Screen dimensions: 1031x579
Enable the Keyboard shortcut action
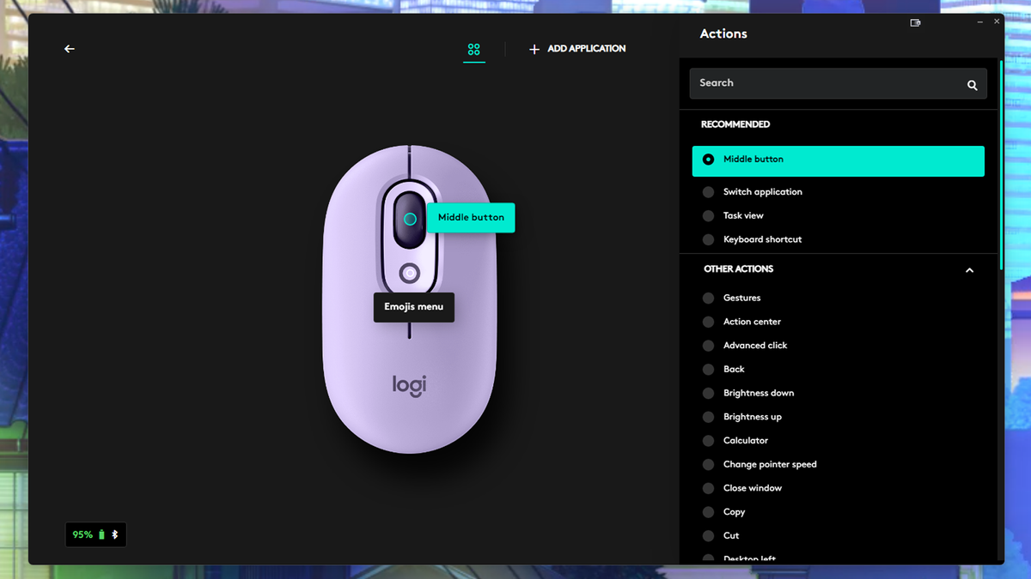[x=762, y=239]
